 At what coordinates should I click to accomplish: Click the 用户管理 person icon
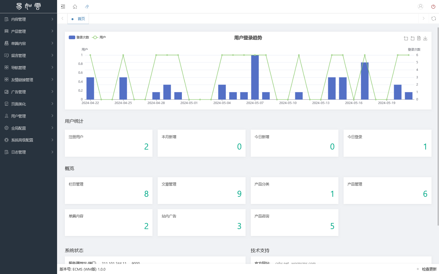click(6, 116)
